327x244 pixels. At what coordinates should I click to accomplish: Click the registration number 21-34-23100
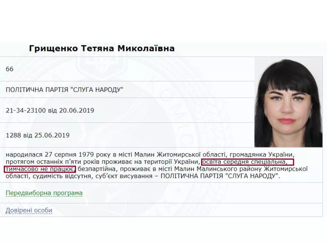pos(26,110)
